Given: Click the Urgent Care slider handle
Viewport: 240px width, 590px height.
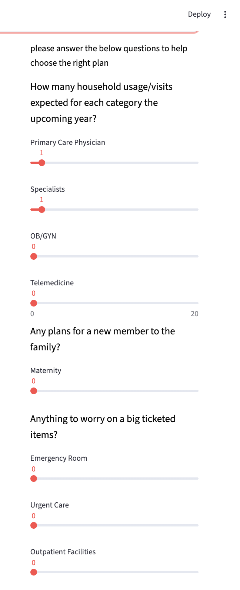Looking at the screenshot, I should [34, 525].
